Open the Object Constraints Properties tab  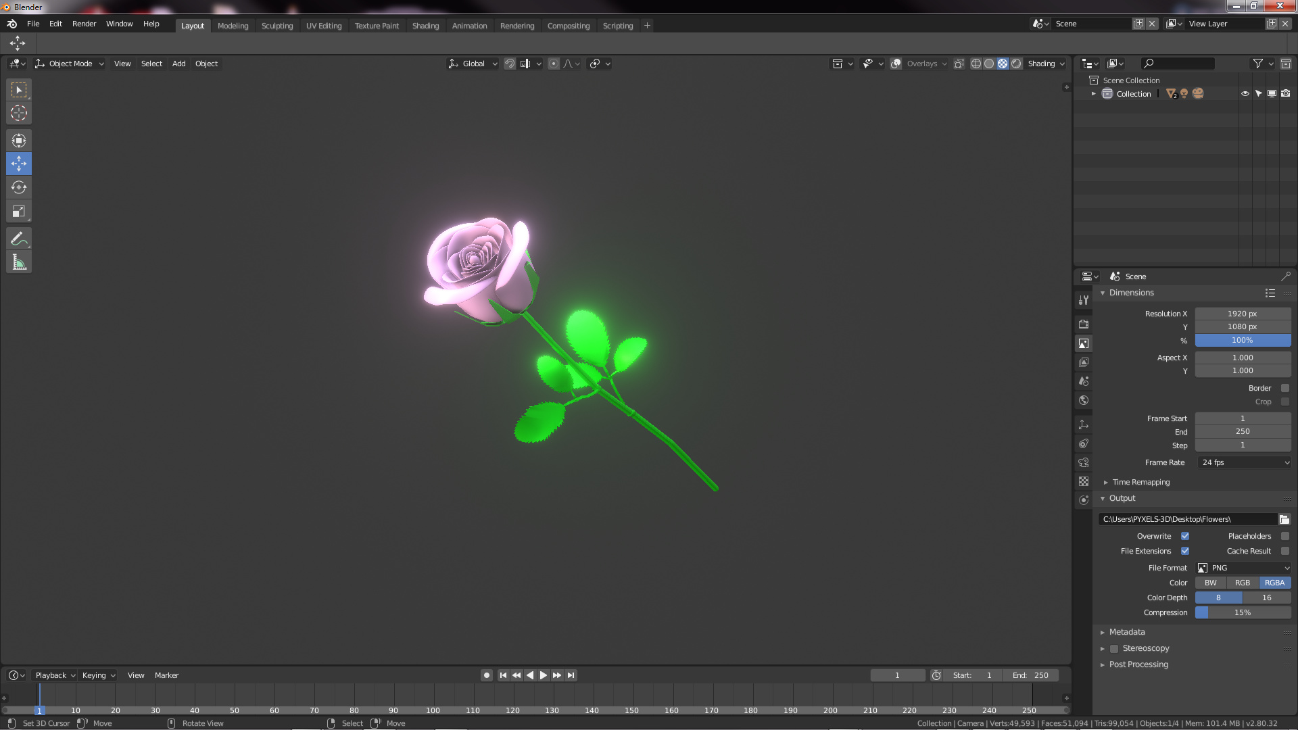click(1084, 443)
